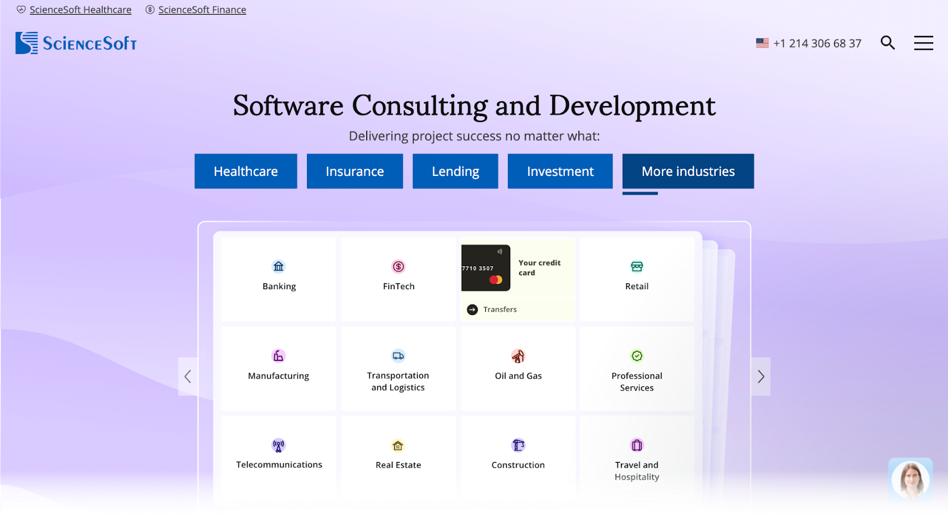Select the Lending tab

tap(456, 171)
